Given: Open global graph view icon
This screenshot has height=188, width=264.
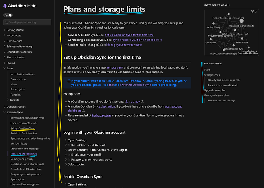Looking at the screenshot, I should 252,12.
